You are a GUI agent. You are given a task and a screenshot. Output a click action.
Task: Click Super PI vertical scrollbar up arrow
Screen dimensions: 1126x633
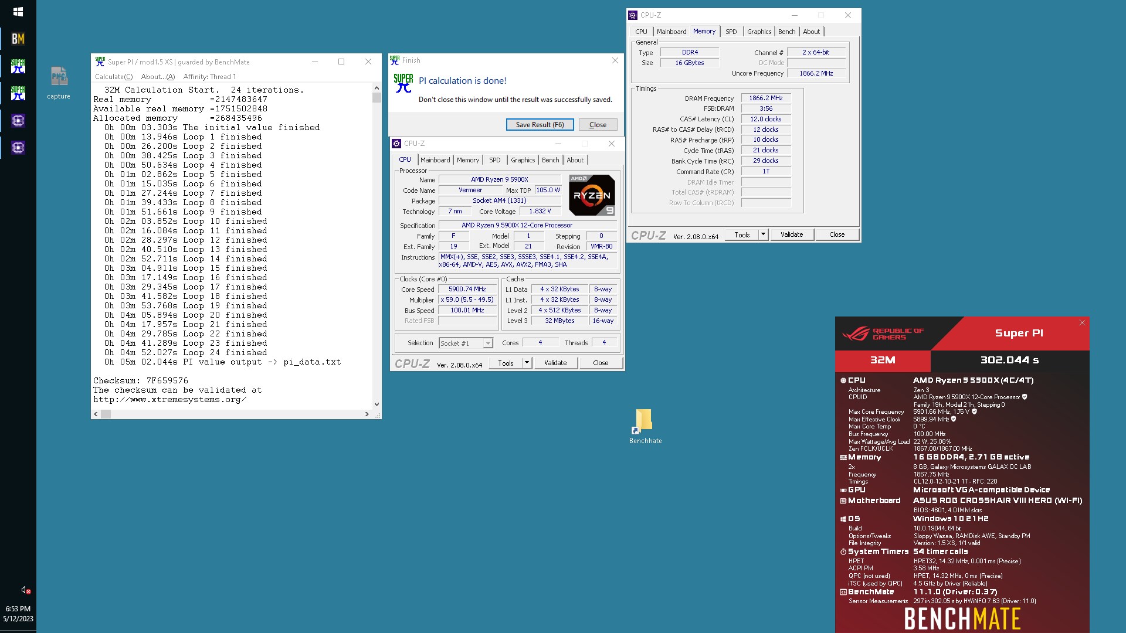(377, 88)
